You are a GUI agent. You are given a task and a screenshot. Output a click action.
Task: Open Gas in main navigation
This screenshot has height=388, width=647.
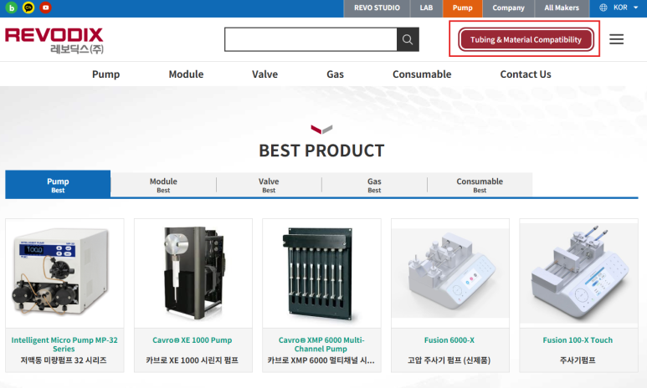335,74
